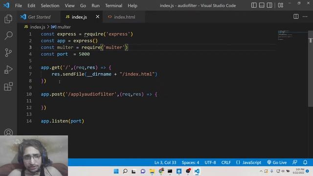This screenshot has height=176, width=313.
Task: Open the Explorer view in activity bar
Action: [8, 19]
